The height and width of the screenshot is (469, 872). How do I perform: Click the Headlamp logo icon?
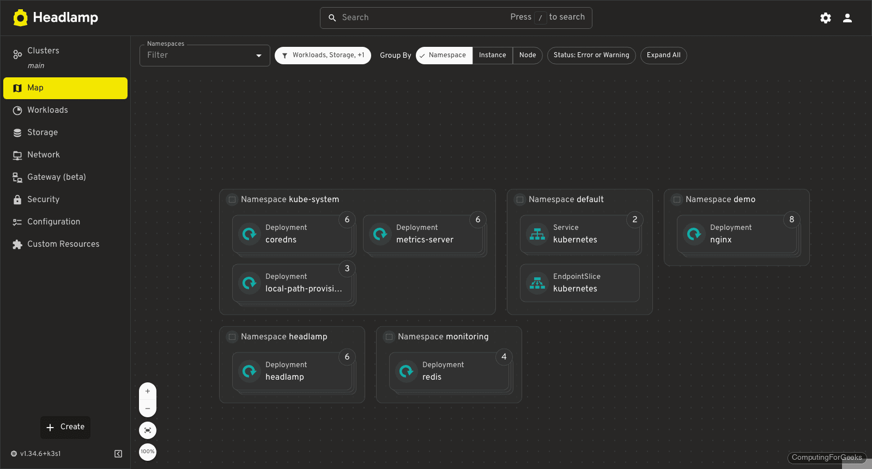(x=21, y=18)
